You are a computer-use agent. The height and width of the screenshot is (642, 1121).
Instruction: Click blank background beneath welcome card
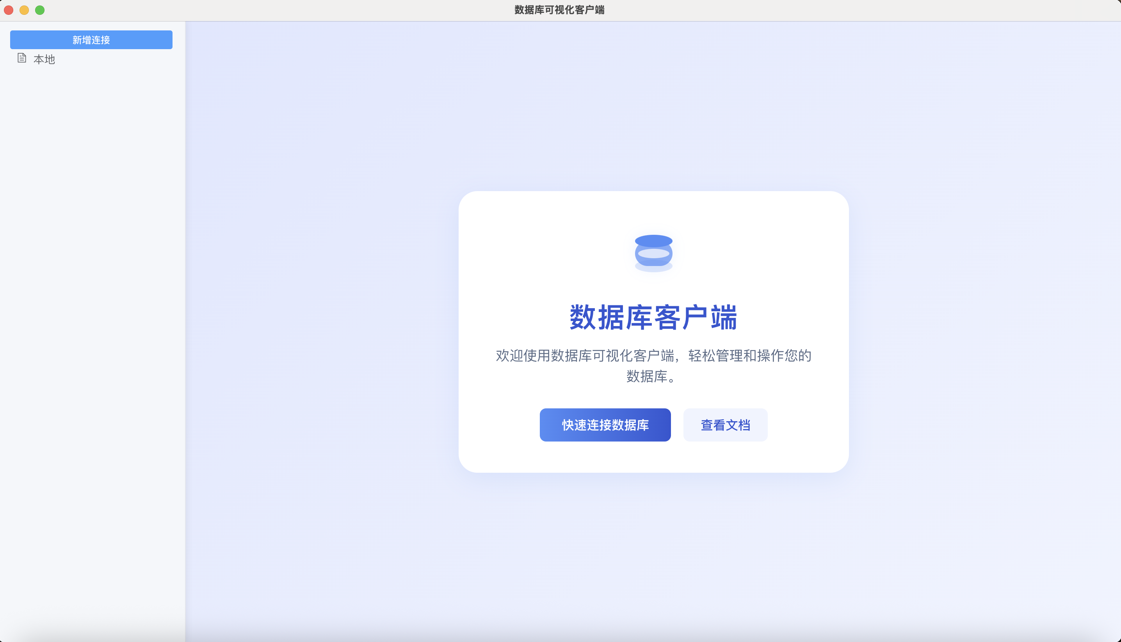pos(653,555)
